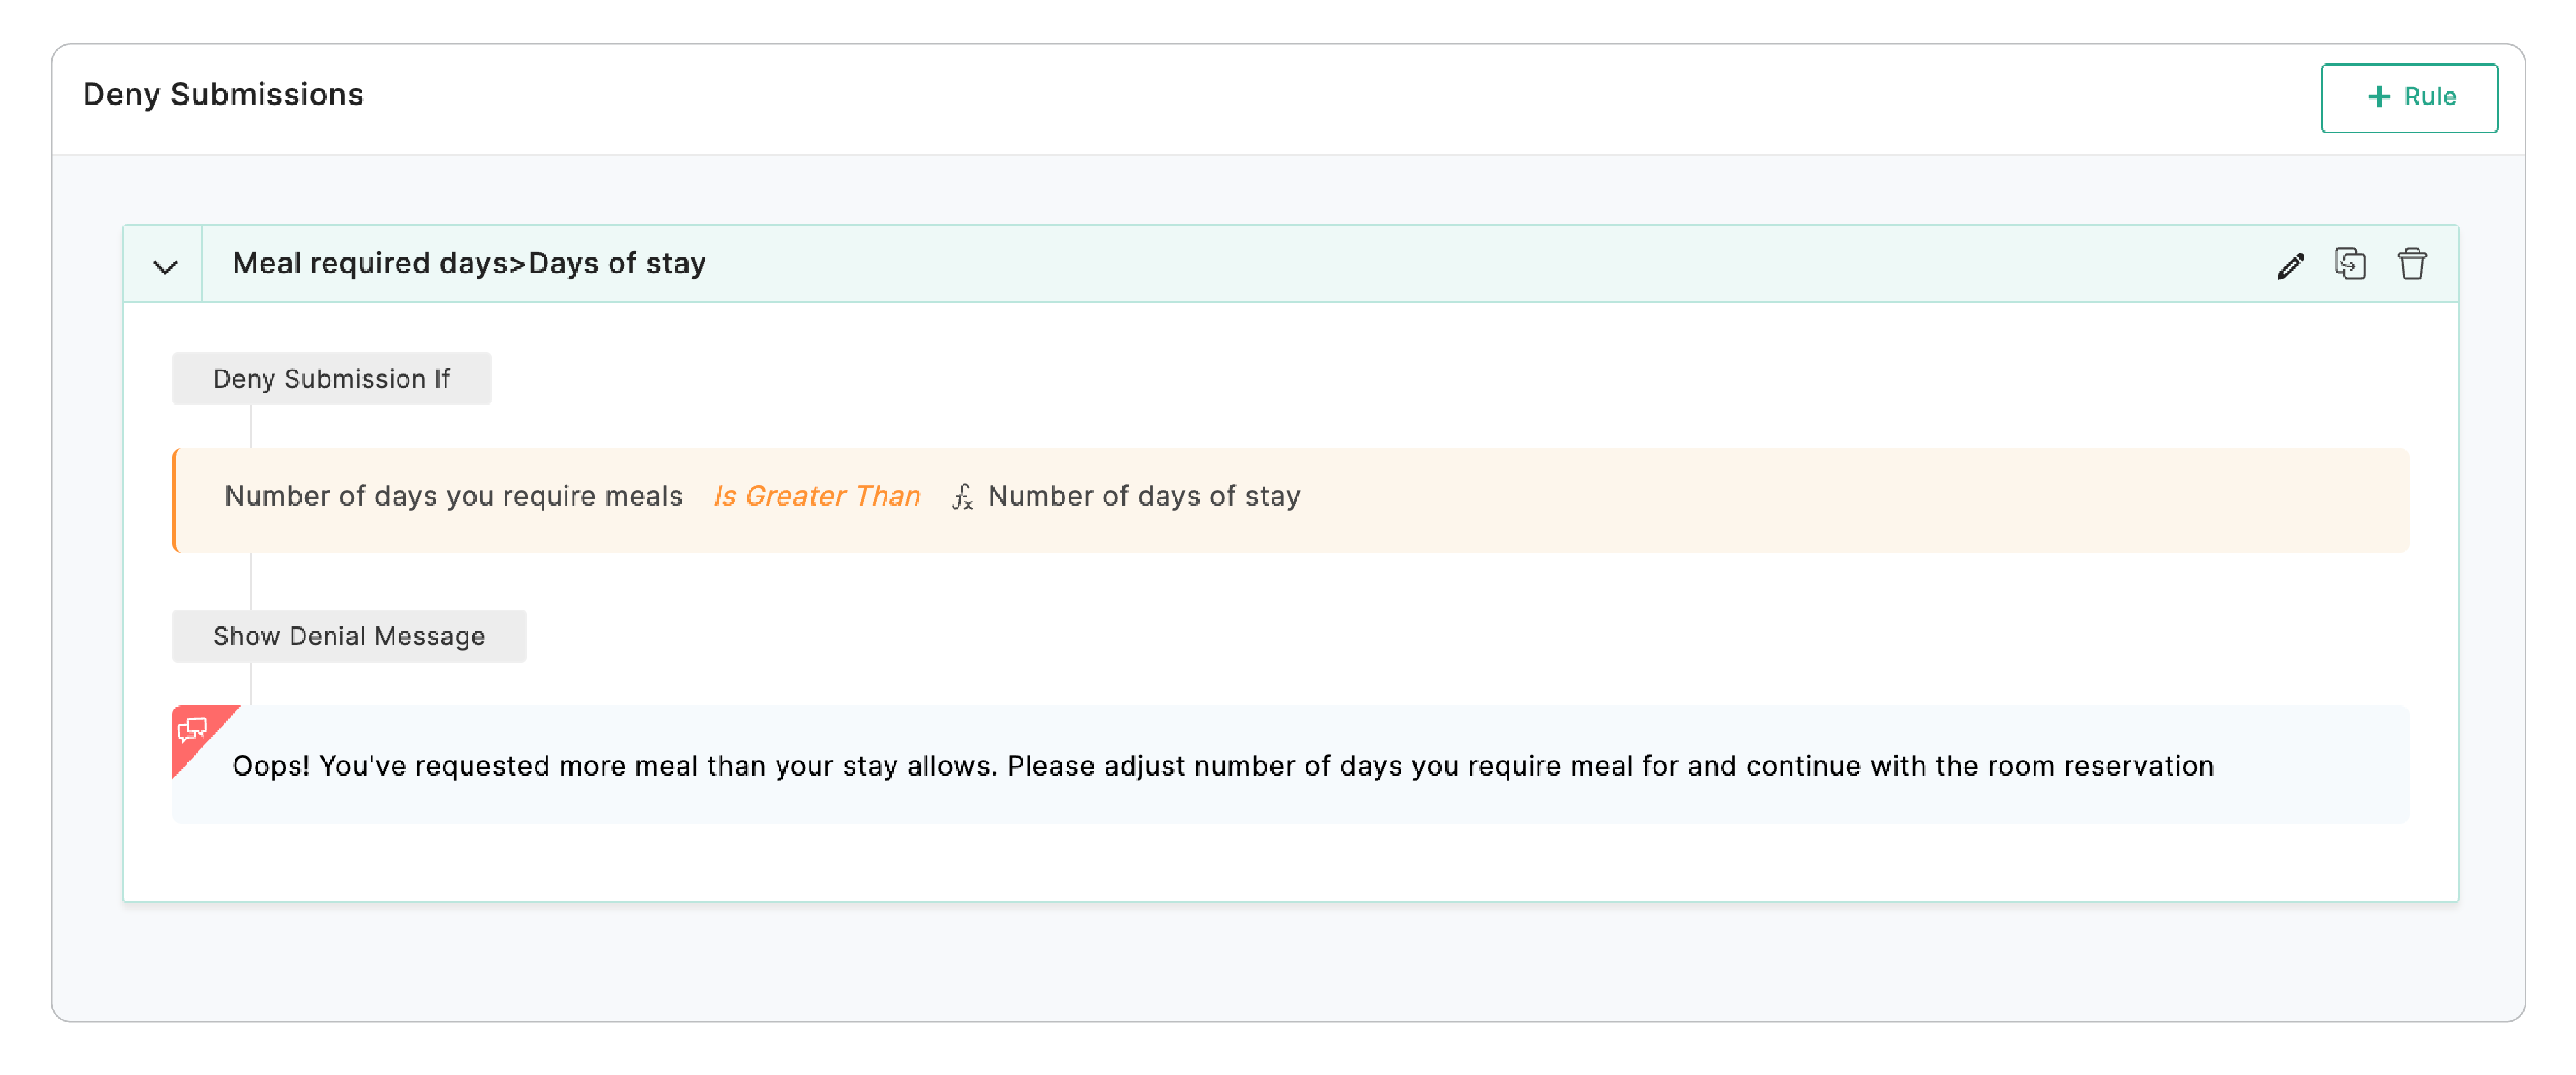Click the red denial message chat icon

click(192, 730)
